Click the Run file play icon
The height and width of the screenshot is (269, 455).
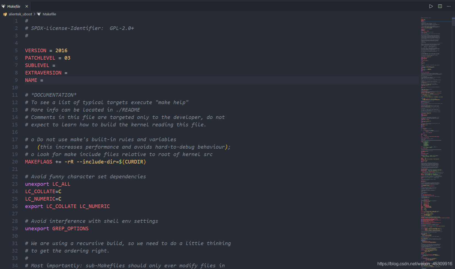[x=431, y=6]
